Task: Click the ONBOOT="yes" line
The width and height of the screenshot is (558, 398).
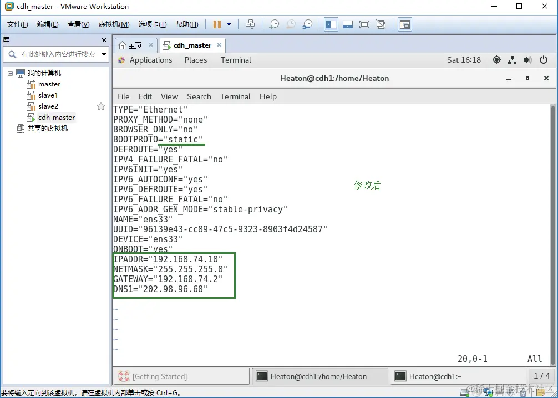Action: tap(143, 249)
